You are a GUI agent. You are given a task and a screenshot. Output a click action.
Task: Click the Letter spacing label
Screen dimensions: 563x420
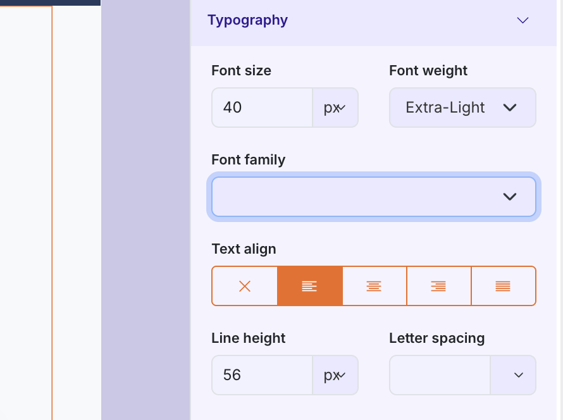pyautogui.click(x=436, y=338)
